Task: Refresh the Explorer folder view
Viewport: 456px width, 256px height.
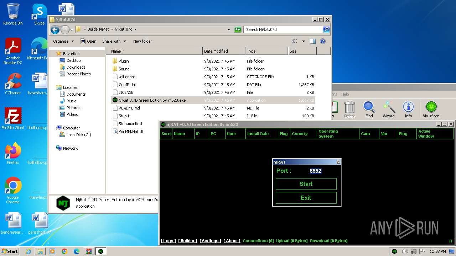Action: [238, 30]
